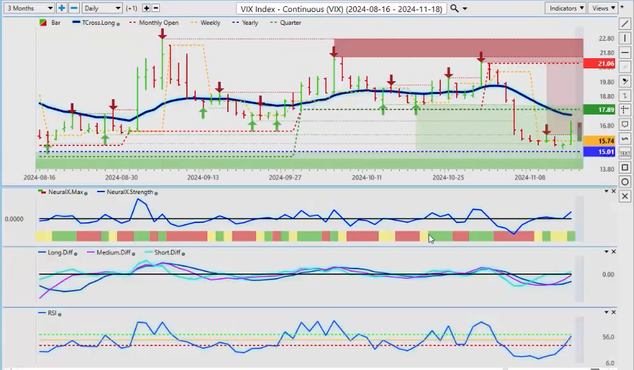Expand the RSI panel options arrow
This screenshot has width=634, height=370.
(x=605, y=312)
